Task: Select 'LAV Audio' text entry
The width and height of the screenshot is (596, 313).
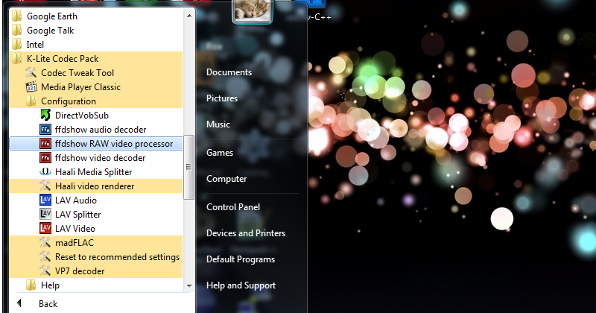Action: [76, 200]
